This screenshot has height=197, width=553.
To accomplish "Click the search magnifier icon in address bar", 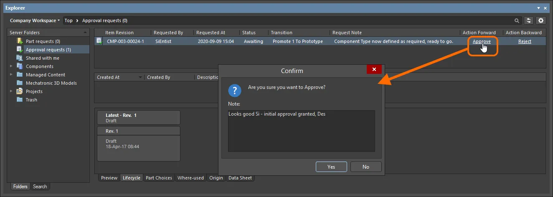I will pos(517,20).
